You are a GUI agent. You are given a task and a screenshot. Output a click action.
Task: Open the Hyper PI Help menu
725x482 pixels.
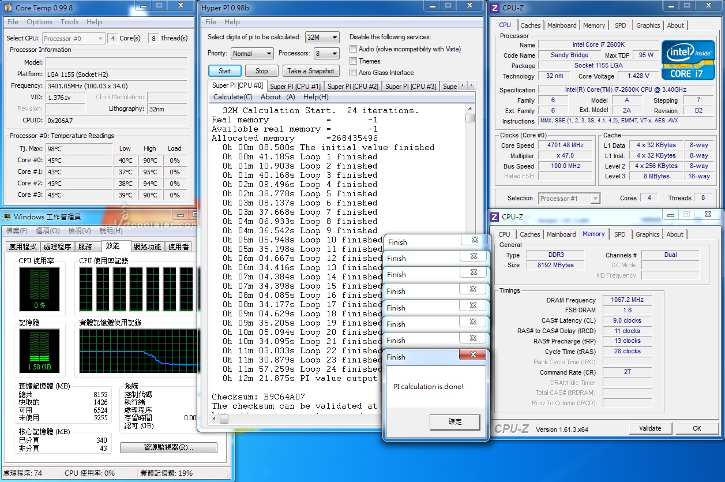[232, 22]
